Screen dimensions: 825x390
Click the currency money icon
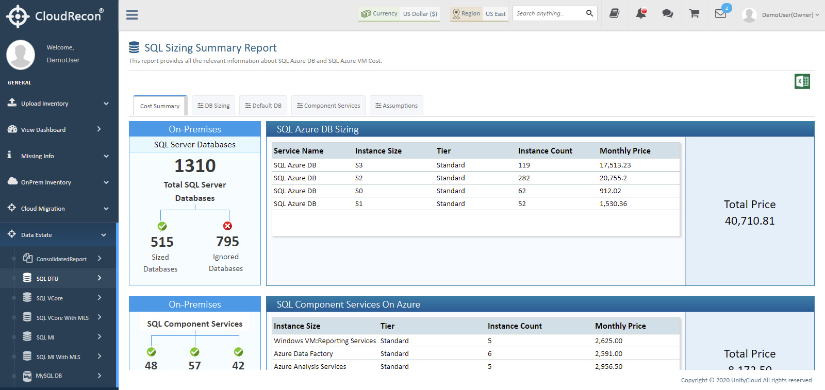pyautogui.click(x=366, y=13)
